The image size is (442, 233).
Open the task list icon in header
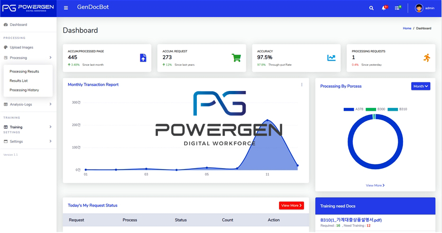click(x=397, y=8)
